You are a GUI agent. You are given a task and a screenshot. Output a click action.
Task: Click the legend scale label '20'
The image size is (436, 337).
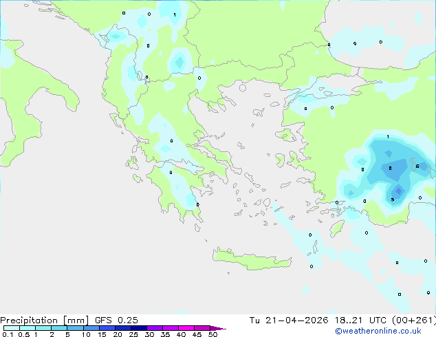[118, 334]
